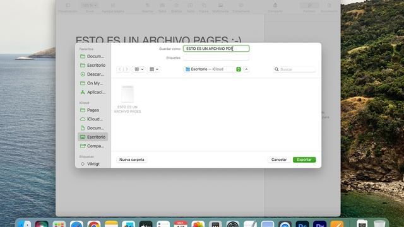The width and height of the screenshot is (404, 227).
Task: Open Documentos in the Favoritos sidebar section
Action: (x=93, y=56)
